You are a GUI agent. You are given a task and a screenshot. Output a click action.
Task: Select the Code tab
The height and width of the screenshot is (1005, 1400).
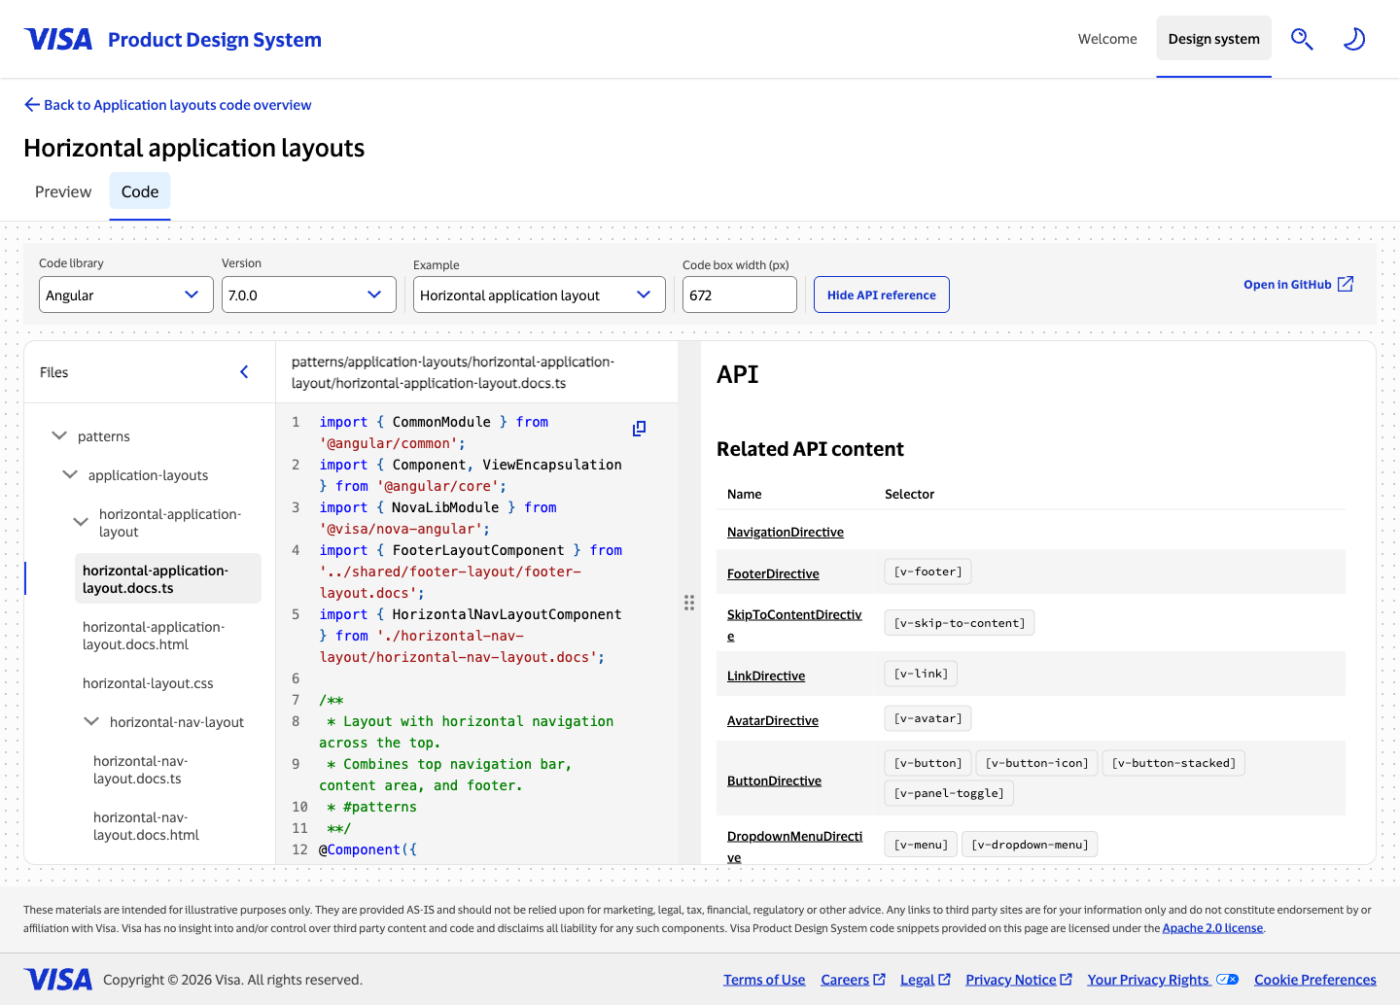(140, 191)
